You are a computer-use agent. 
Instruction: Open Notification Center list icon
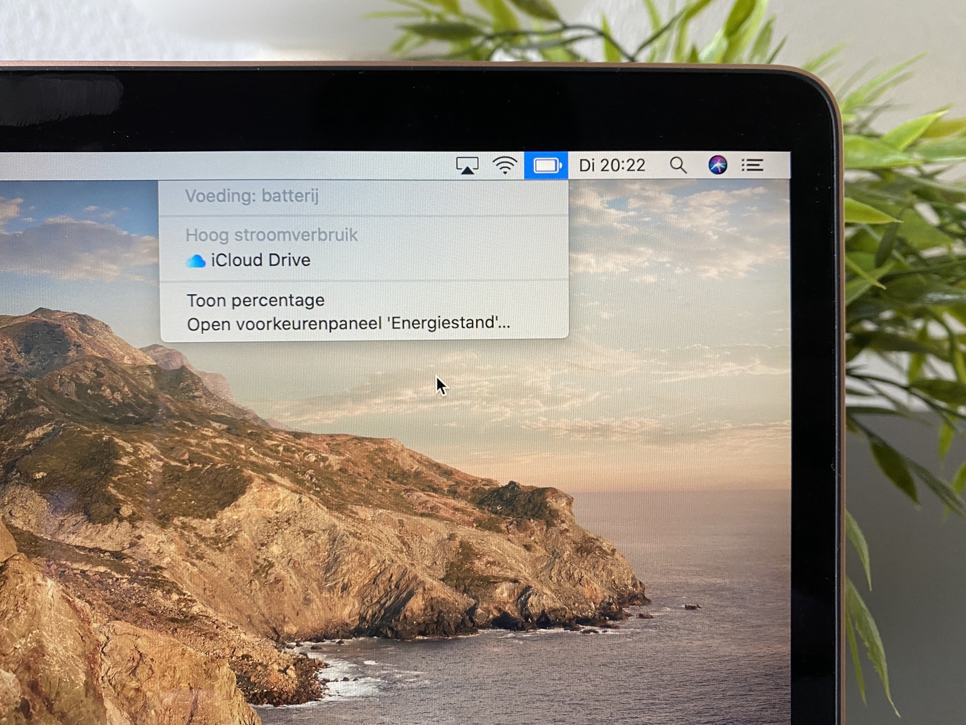[752, 165]
